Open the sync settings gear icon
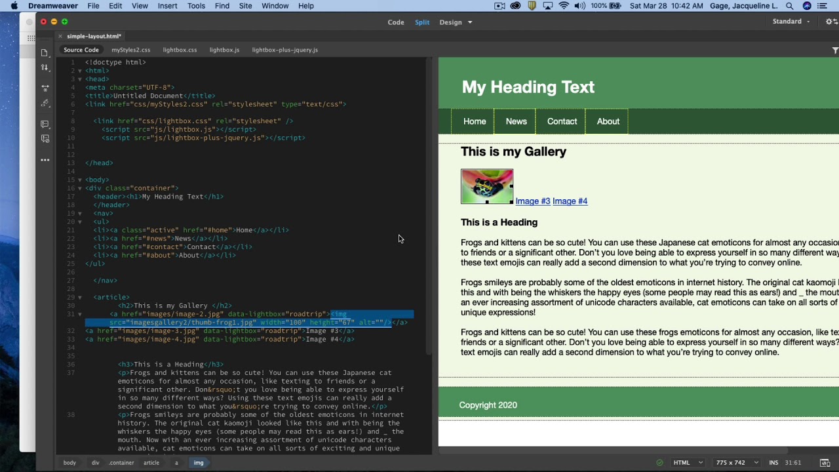The width and height of the screenshot is (839, 472). click(831, 22)
